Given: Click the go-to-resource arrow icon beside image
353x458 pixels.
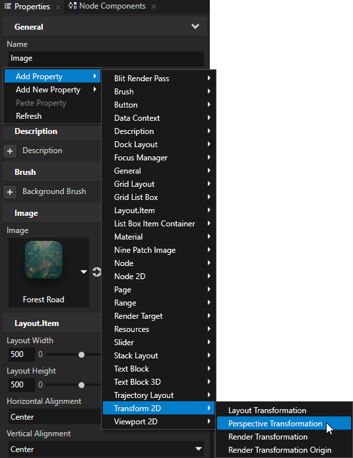Looking at the screenshot, I should [x=96, y=272].
